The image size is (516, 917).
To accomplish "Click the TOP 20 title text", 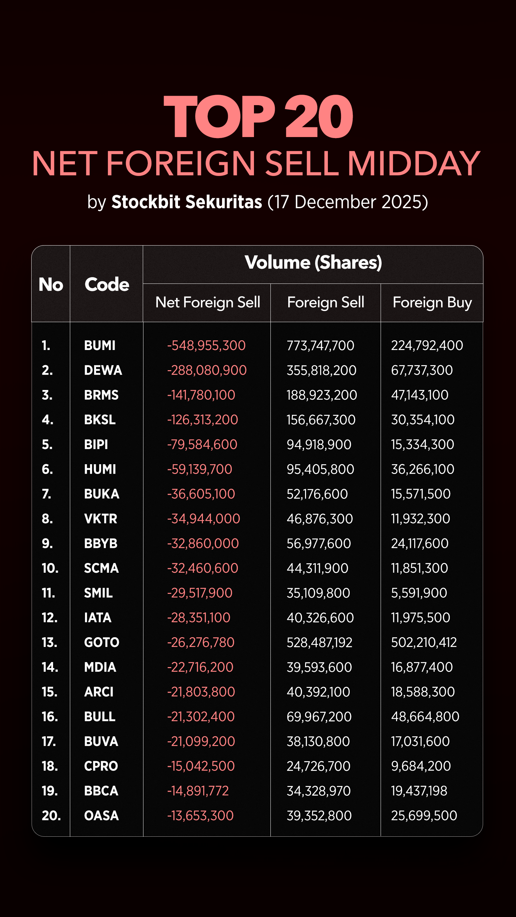I will [258, 117].
